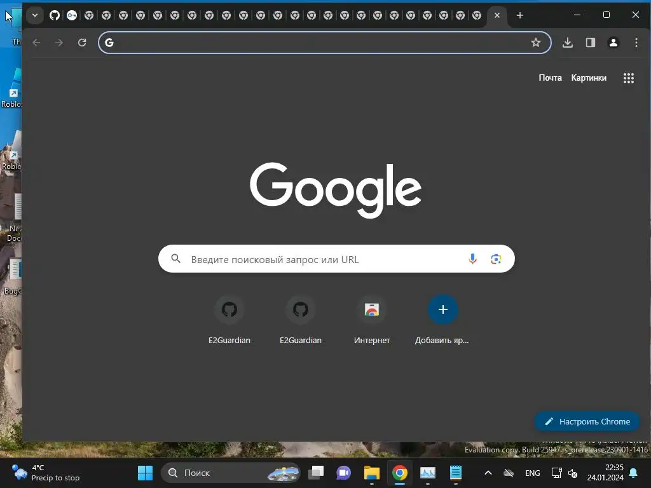Go back to previous page

pos(36,43)
